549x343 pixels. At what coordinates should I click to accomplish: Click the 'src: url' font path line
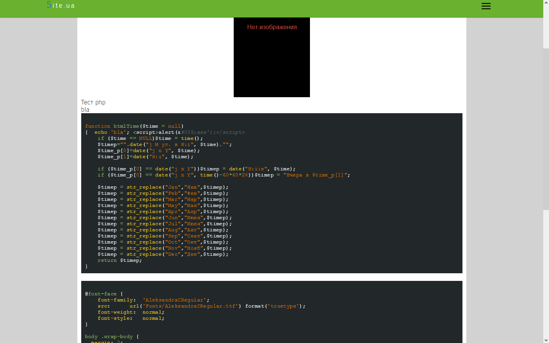click(201, 306)
